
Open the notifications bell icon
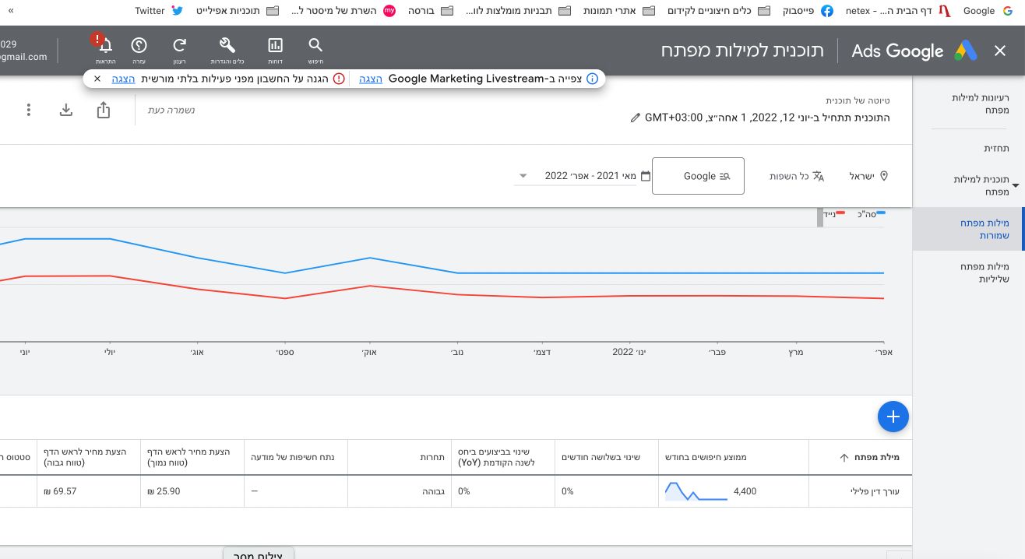[105, 46]
